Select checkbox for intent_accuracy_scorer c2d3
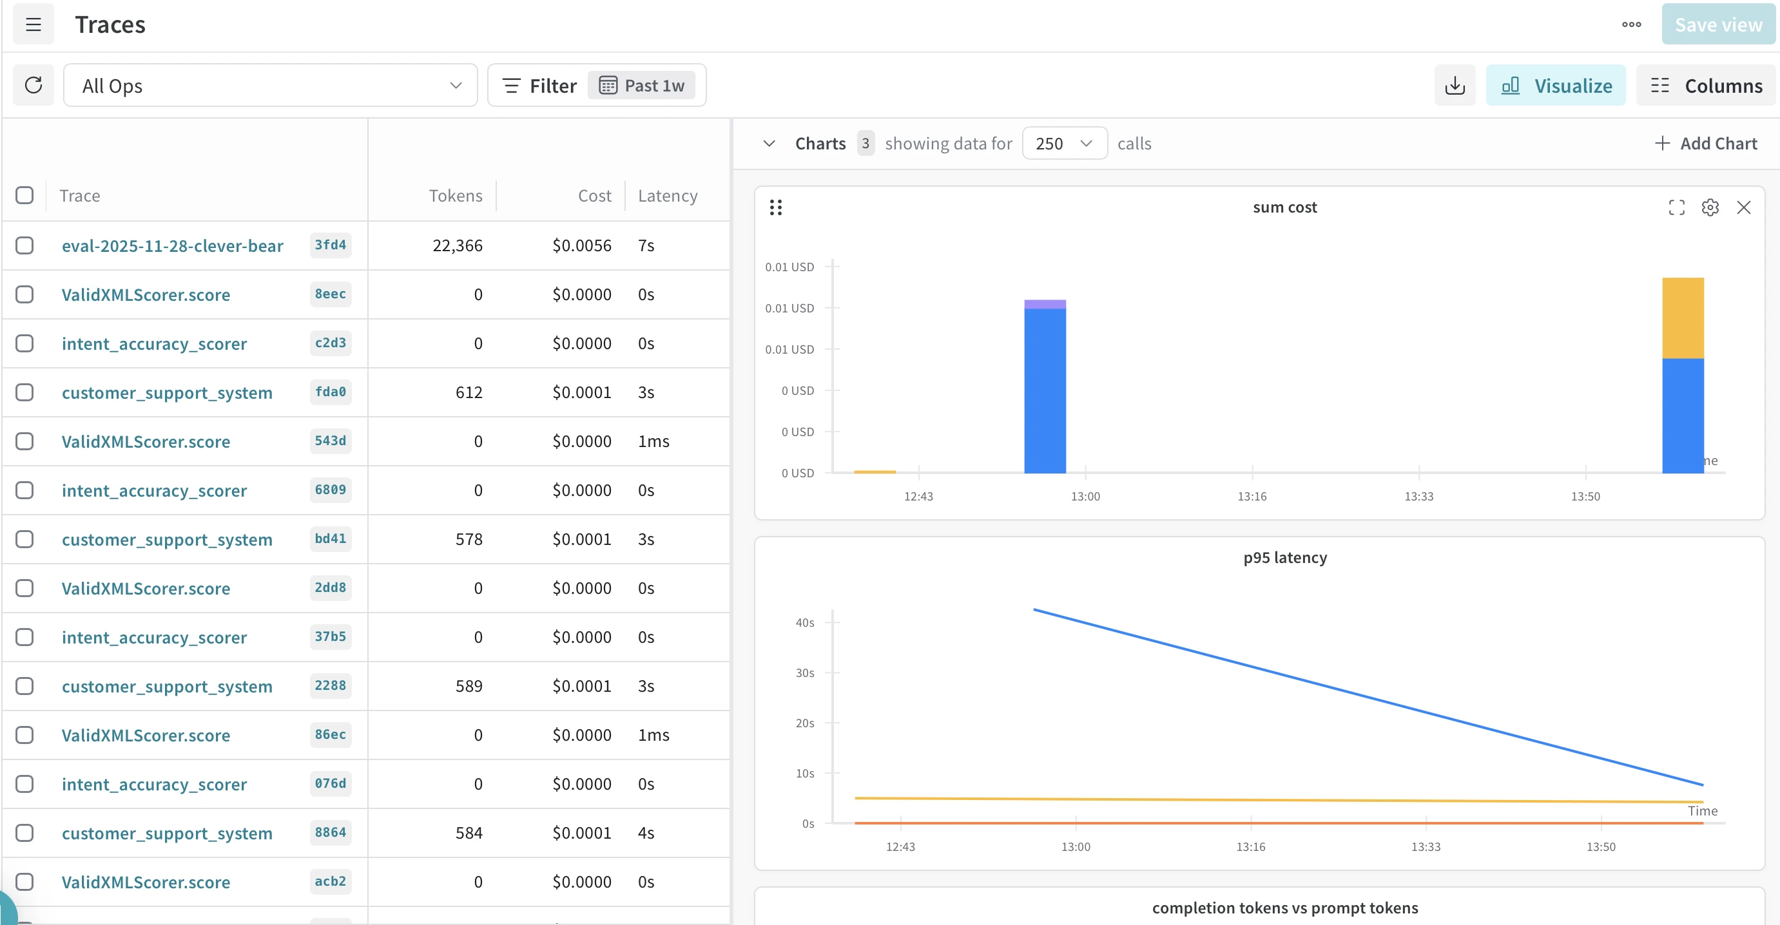This screenshot has height=925, width=1780. click(24, 343)
